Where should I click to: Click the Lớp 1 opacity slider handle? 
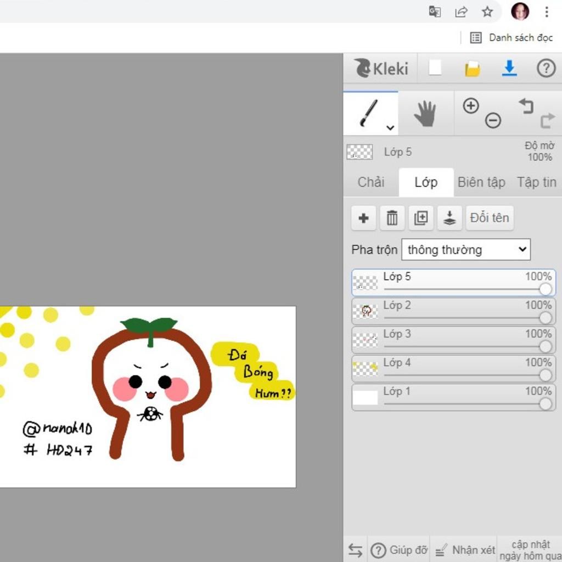click(545, 403)
